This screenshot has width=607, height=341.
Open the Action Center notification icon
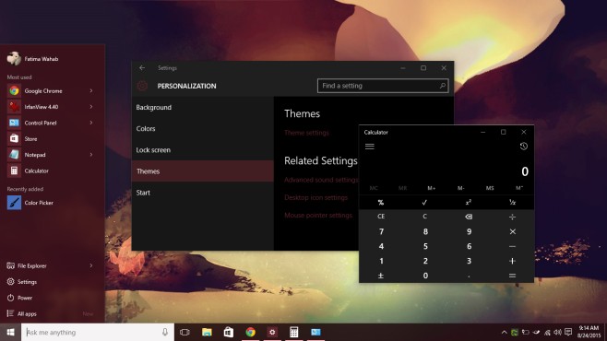pos(568,332)
